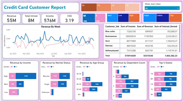
Task: Click the 6M male FL state bar
Action: point(166,89)
